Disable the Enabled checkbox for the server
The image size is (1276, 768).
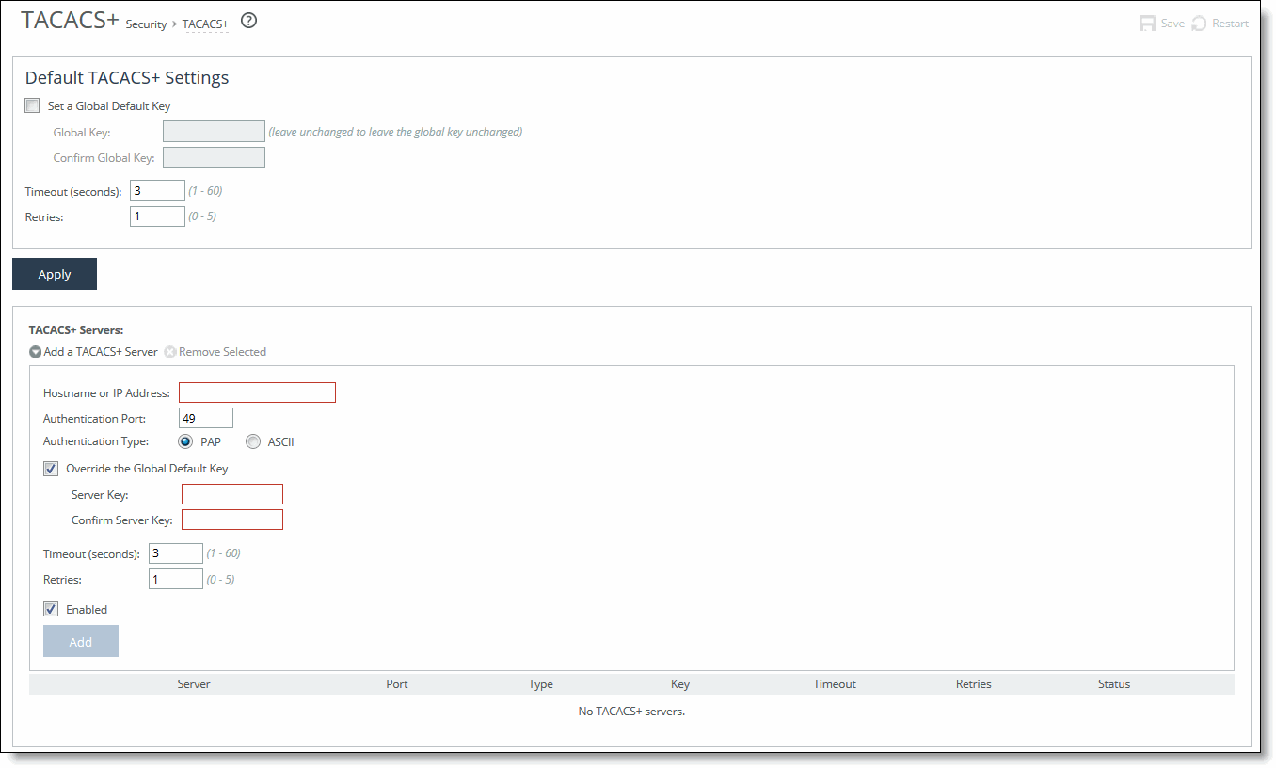[50, 609]
